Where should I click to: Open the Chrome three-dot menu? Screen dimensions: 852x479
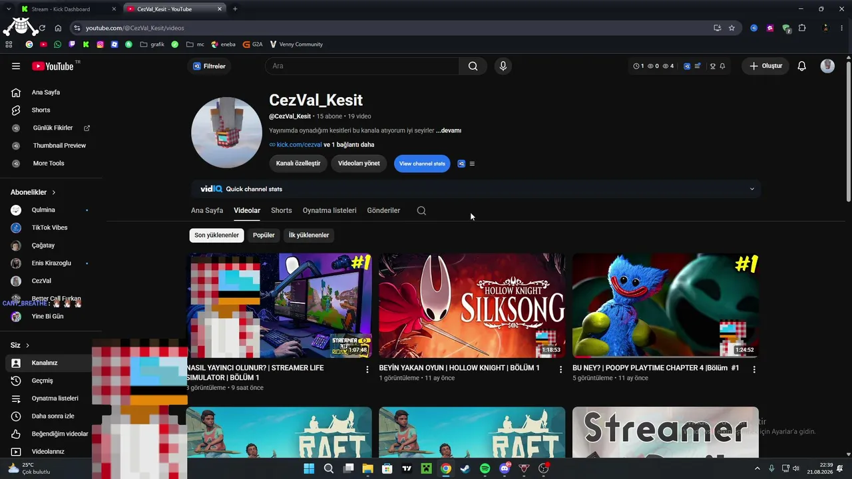(841, 28)
